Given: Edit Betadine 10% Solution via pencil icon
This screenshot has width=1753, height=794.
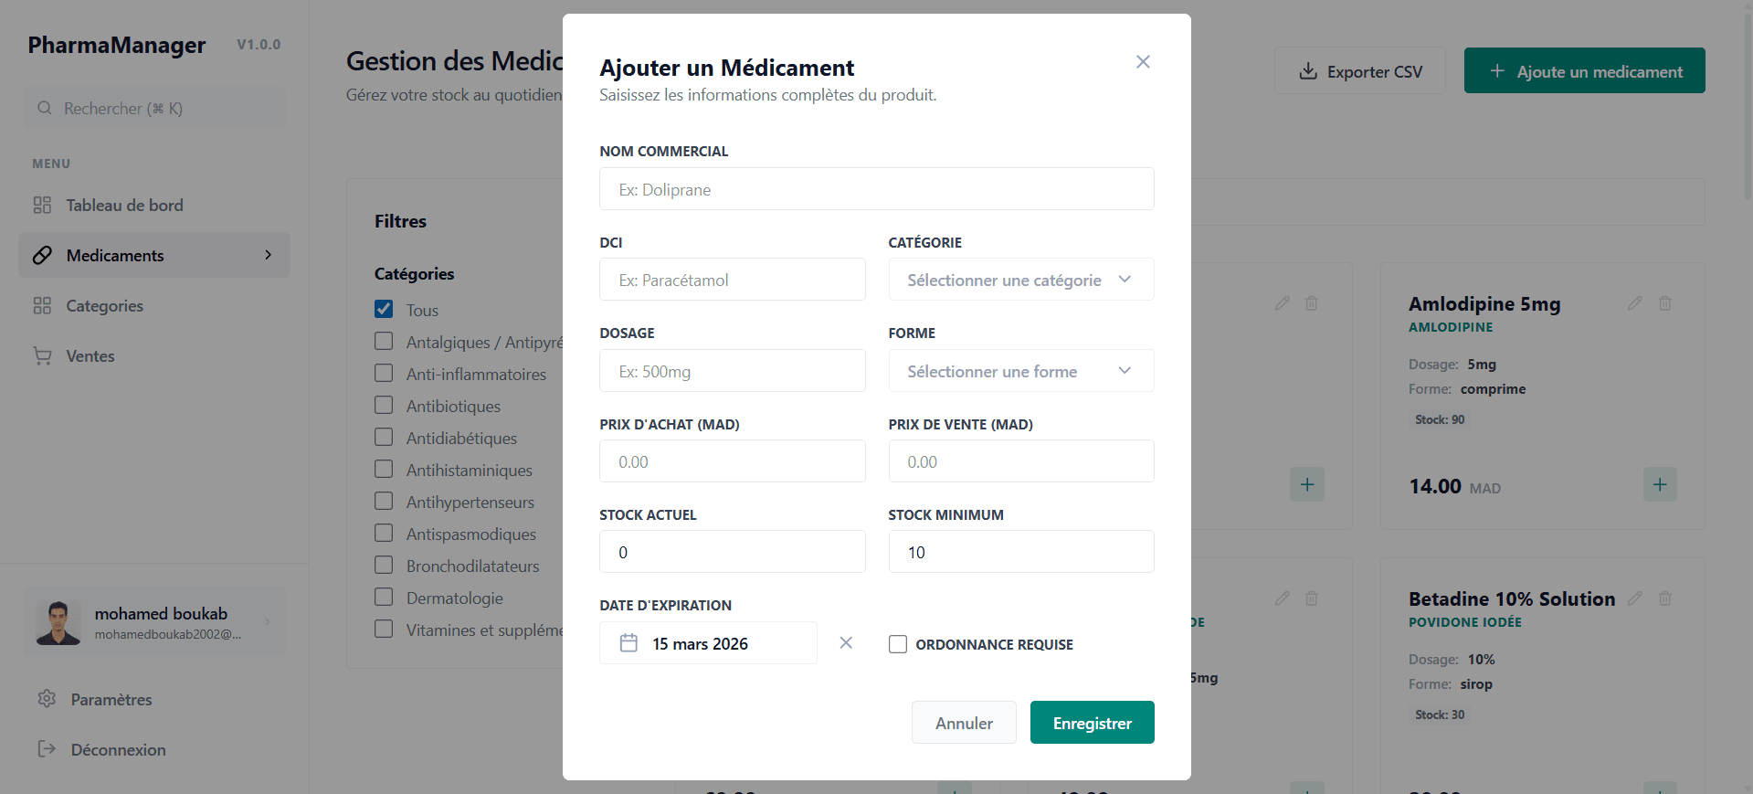Looking at the screenshot, I should pyautogui.click(x=1635, y=598).
